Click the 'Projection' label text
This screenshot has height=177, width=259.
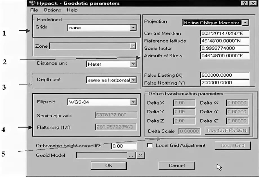pos(156,21)
